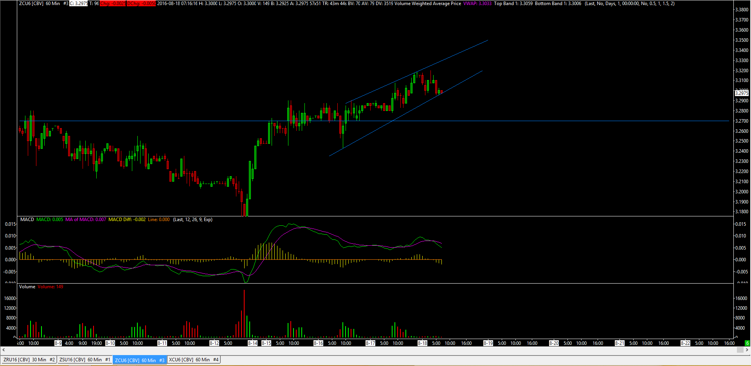Viewport: 751px width, 366px height.
Task: Click the date-time '2016-08-18 07:16:16' in header
Action: pos(177,4)
